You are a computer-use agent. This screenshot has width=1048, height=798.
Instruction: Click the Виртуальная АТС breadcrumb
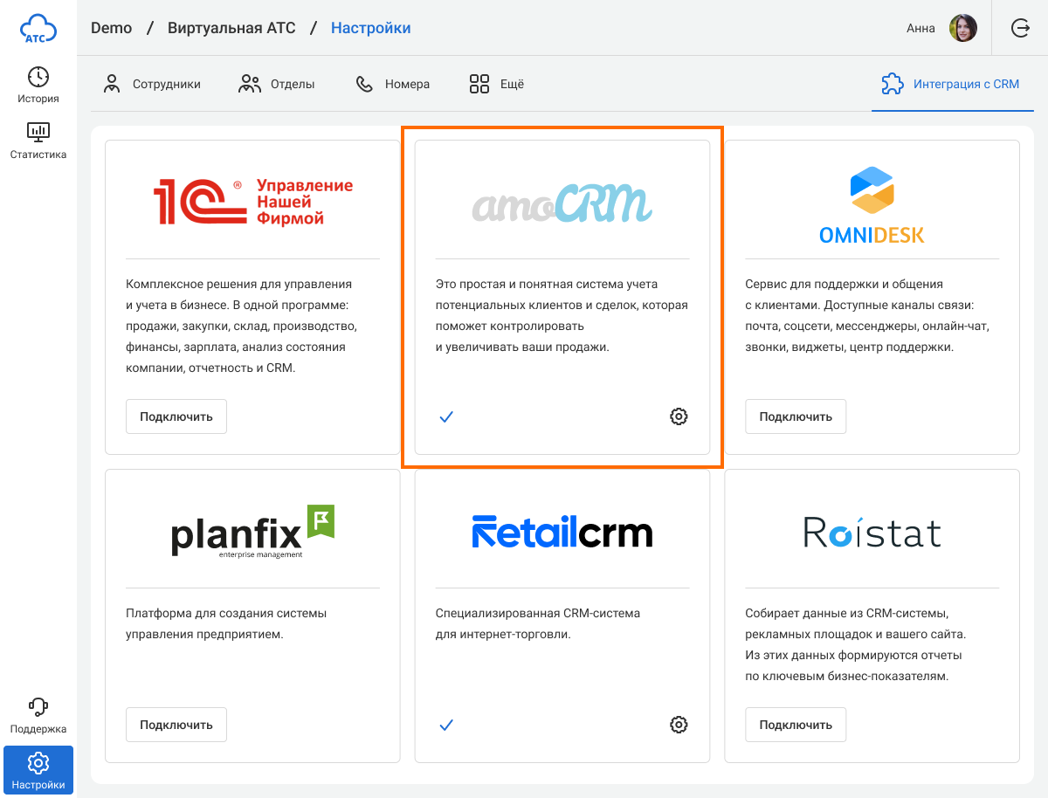click(231, 28)
